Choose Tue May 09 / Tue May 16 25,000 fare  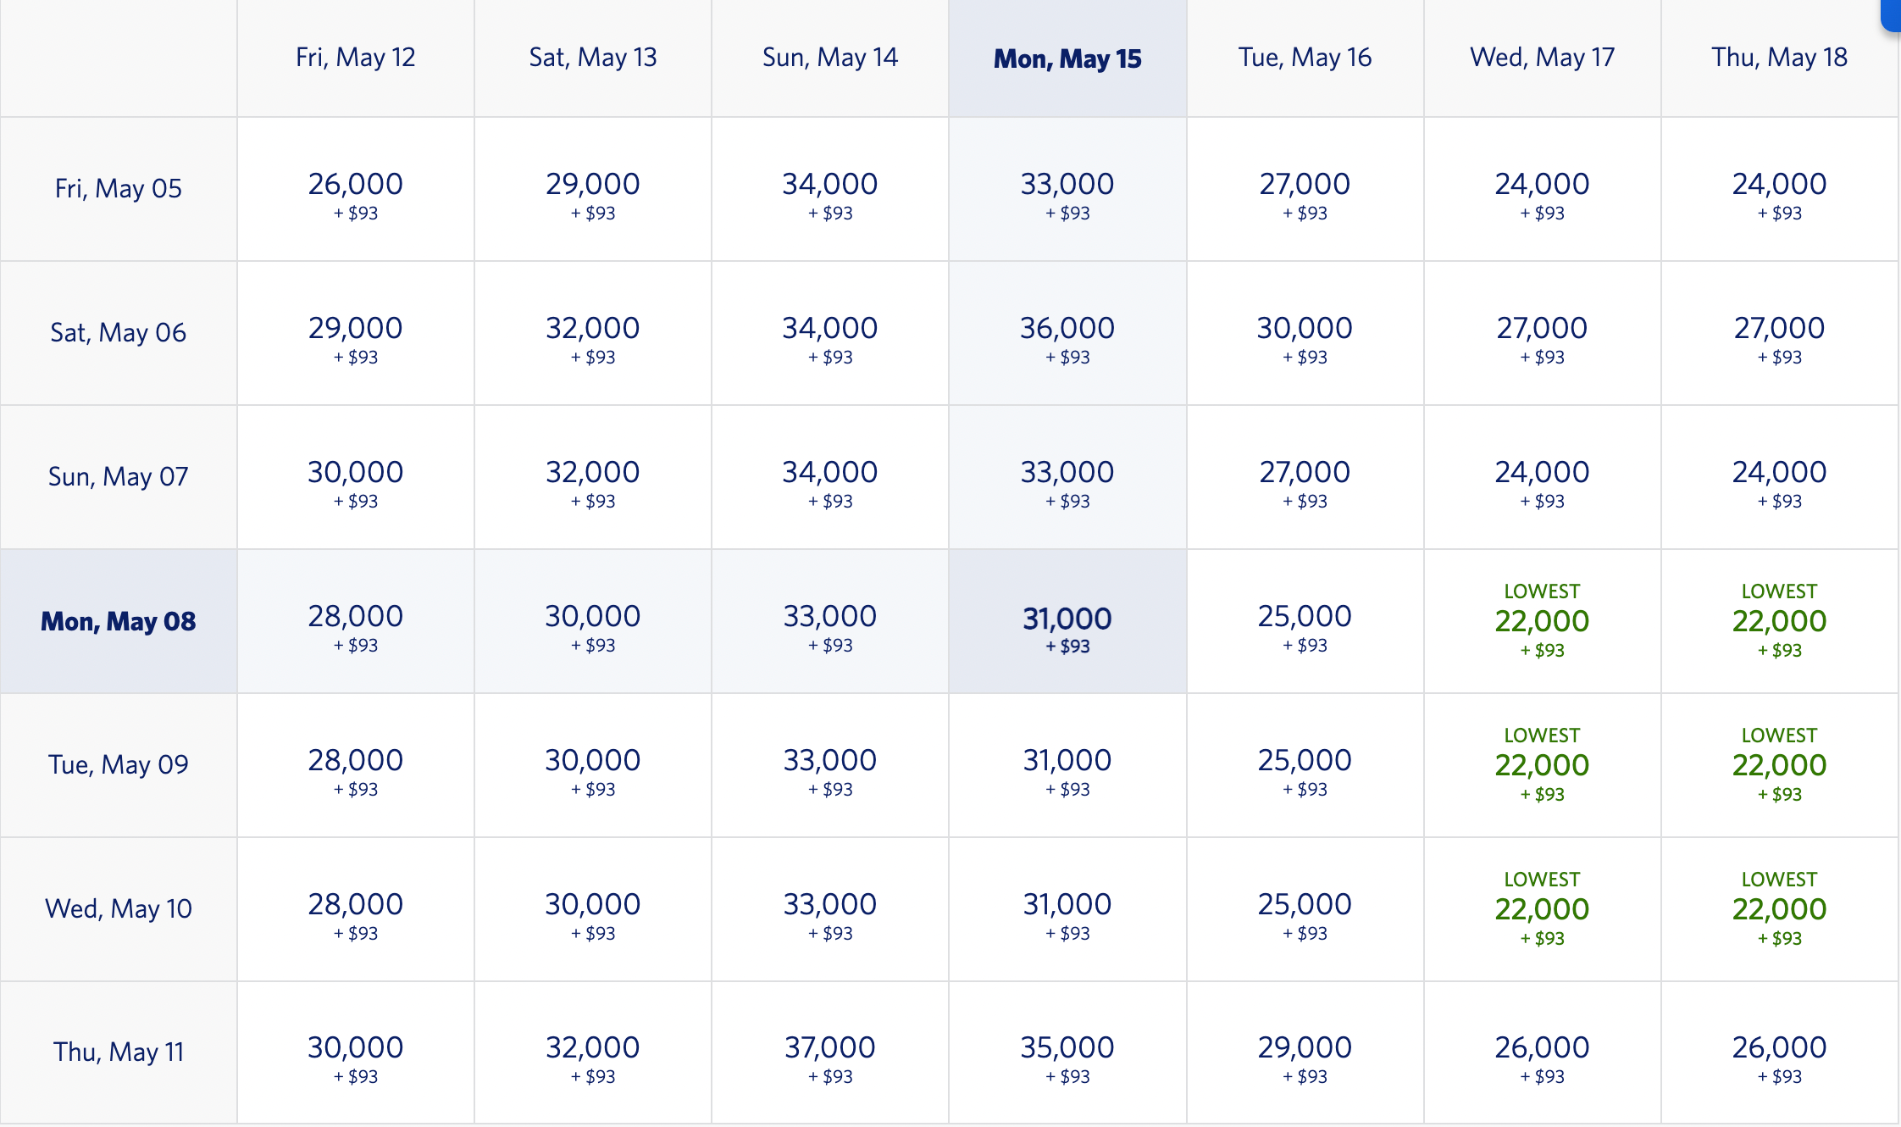(1304, 766)
